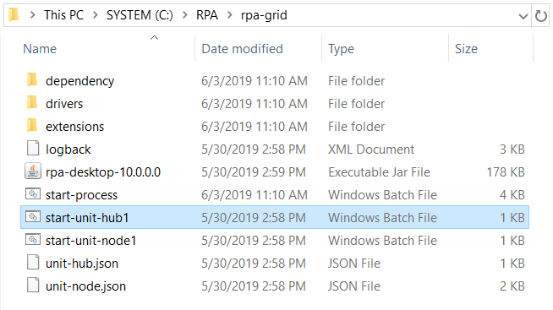Screen dimensions: 553x310
Task: Click Windows Batch File type for start-unit-node1
Action: pos(382,240)
